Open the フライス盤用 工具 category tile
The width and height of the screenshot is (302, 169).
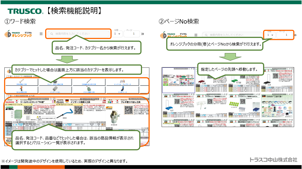89,90
